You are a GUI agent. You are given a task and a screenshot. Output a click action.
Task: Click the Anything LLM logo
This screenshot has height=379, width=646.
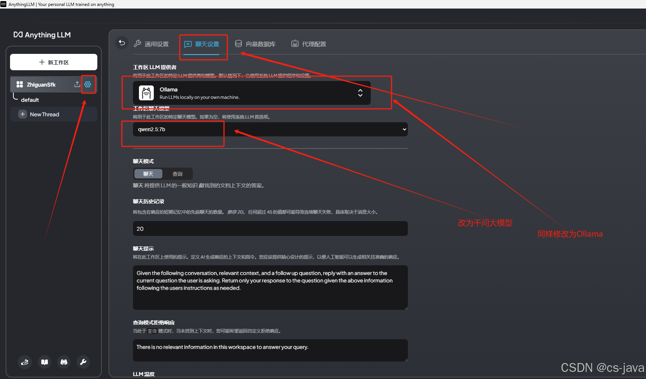pyautogui.click(x=42, y=35)
